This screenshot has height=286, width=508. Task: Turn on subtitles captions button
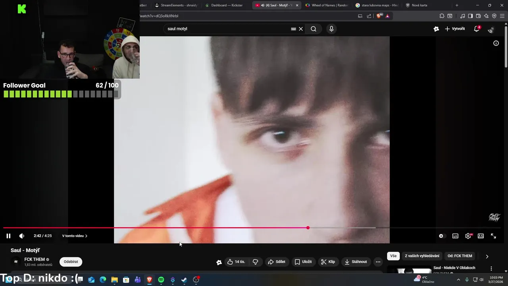pos(455,236)
